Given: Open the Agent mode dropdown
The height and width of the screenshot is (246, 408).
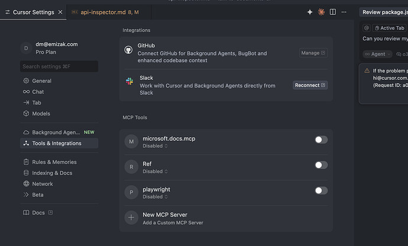Looking at the screenshot, I should (377, 54).
